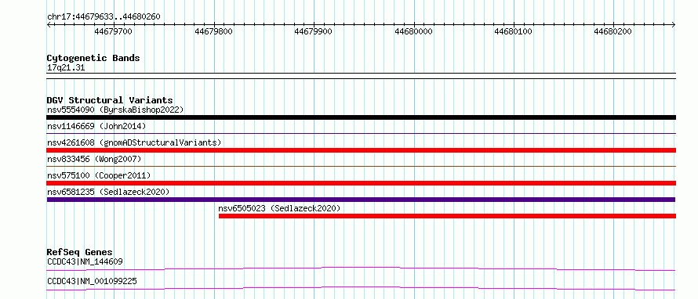Image resolution: width=698 pixels, height=299 pixels.
Task: Click the Cytogenetic Bands track heading
Action: pos(93,58)
